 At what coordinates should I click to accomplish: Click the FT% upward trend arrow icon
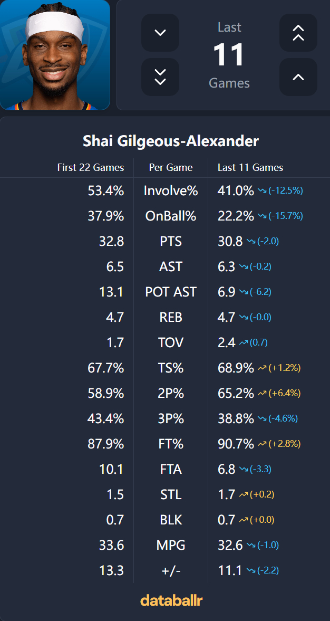click(262, 444)
